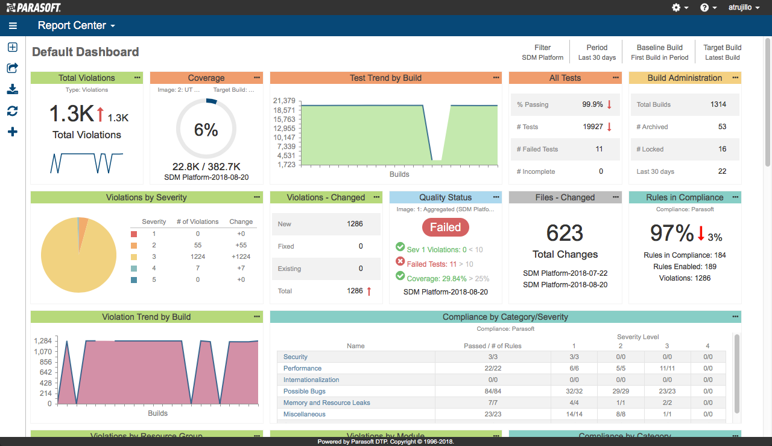This screenshot has width=772, height=446.
Task: Click the Security category link
Action: [x=296, y=357]
